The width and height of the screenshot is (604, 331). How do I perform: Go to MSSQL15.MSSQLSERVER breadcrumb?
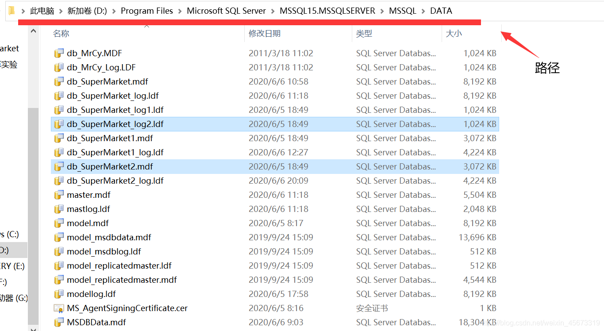(x=327, y=11)
